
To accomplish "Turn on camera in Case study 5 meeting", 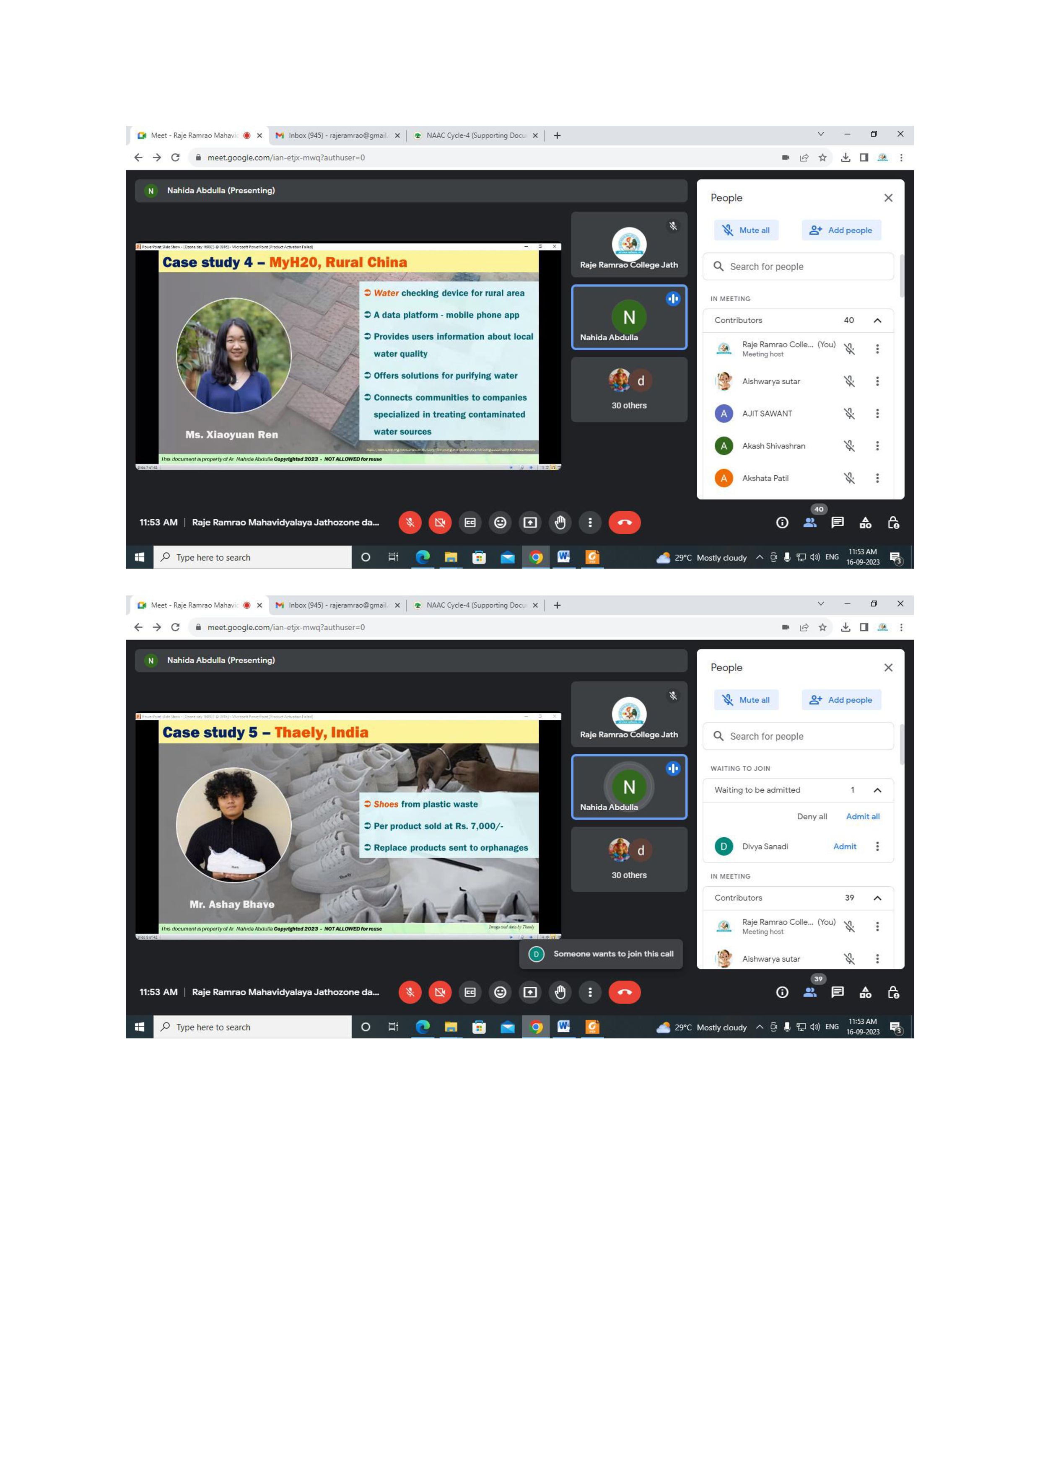I will pos(440,992).
